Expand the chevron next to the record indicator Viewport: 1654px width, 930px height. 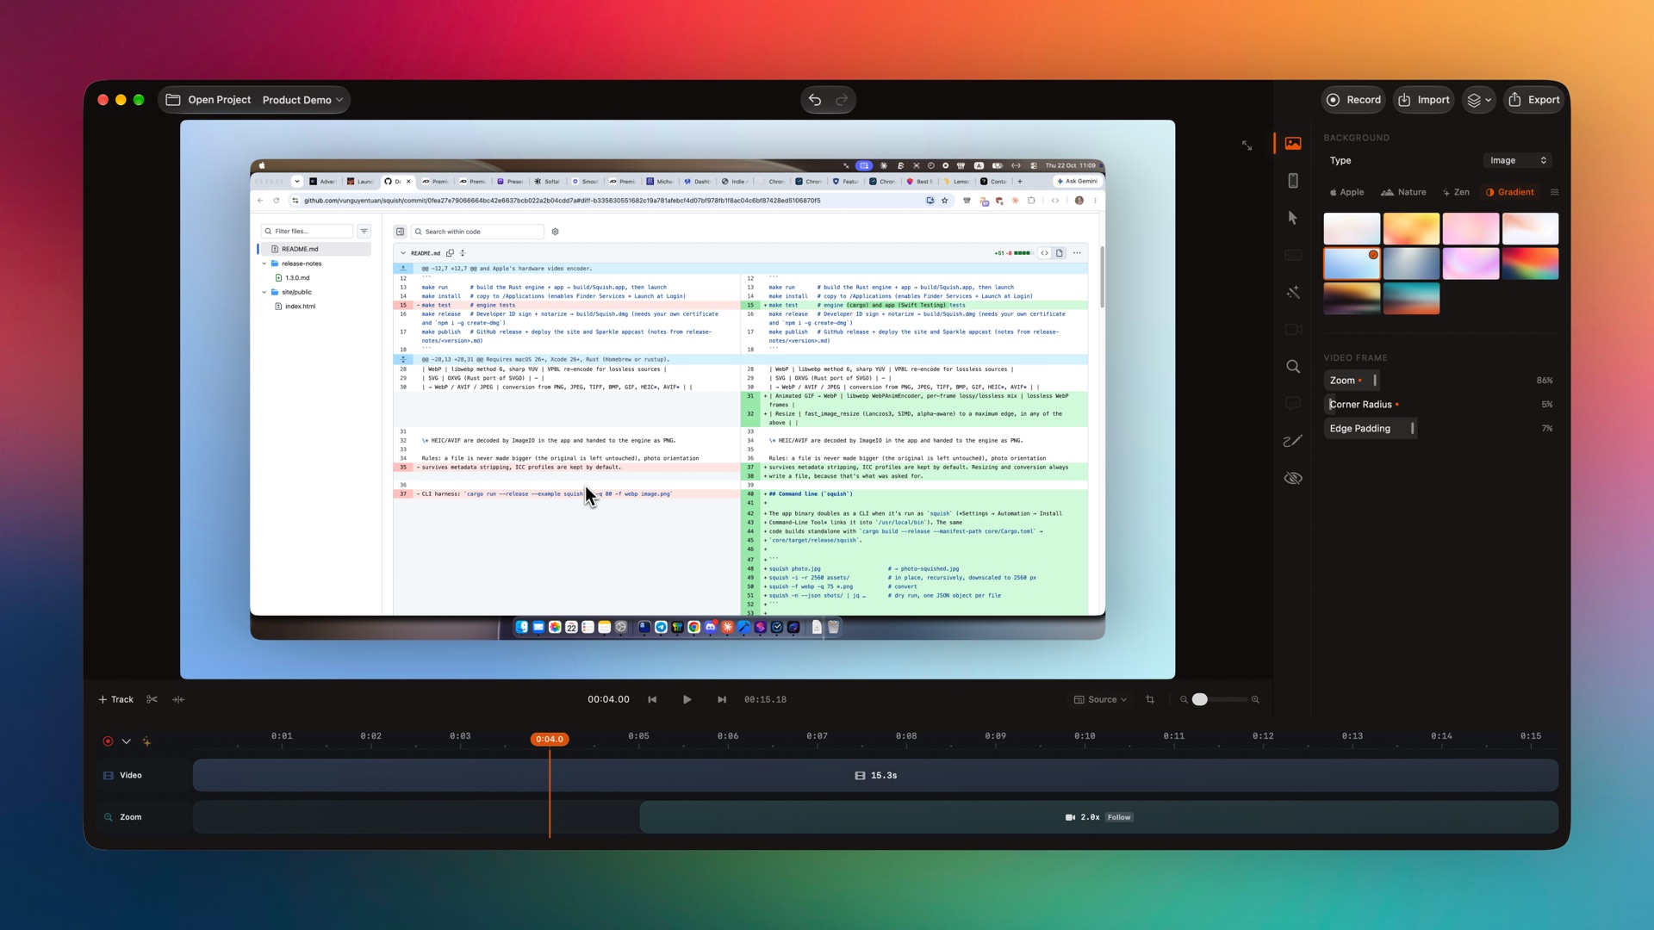pos(126,741)
